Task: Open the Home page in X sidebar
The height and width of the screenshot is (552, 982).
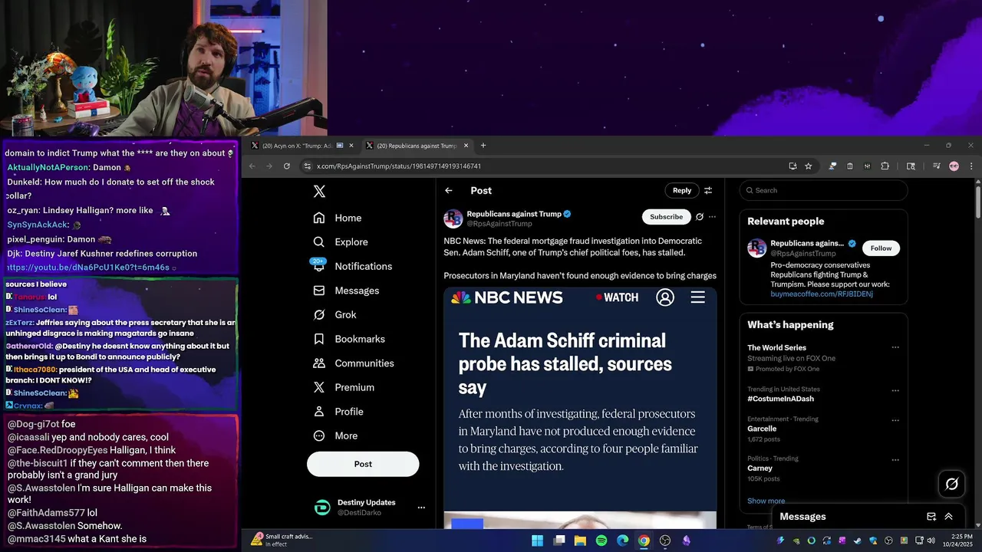Action: 338,218
